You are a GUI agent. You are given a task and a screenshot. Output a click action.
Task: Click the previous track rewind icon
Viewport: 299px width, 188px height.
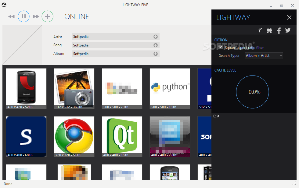tap(12, 17)
